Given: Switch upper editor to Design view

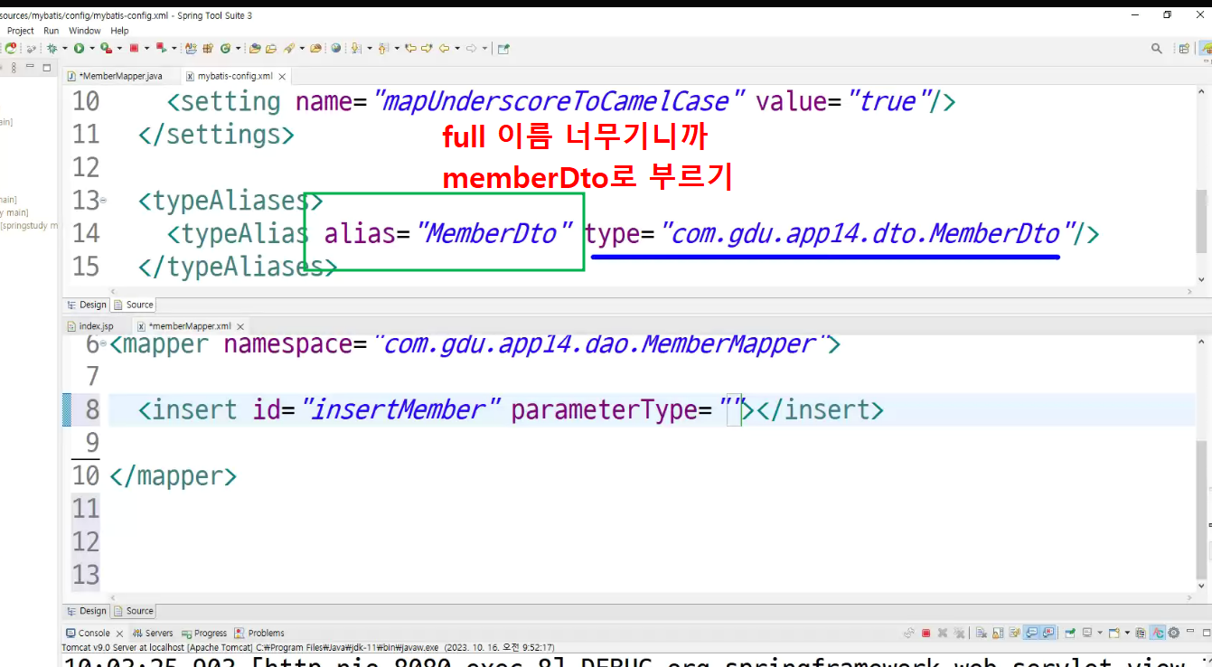Looking at the screenshot, I should pyautogui.click(x=87, y=305).
